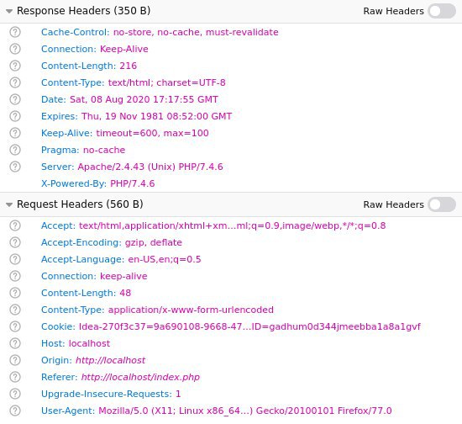Collapse the Response Headers section
This screenshot has height=424, width=462.
(x=9, y=11)
